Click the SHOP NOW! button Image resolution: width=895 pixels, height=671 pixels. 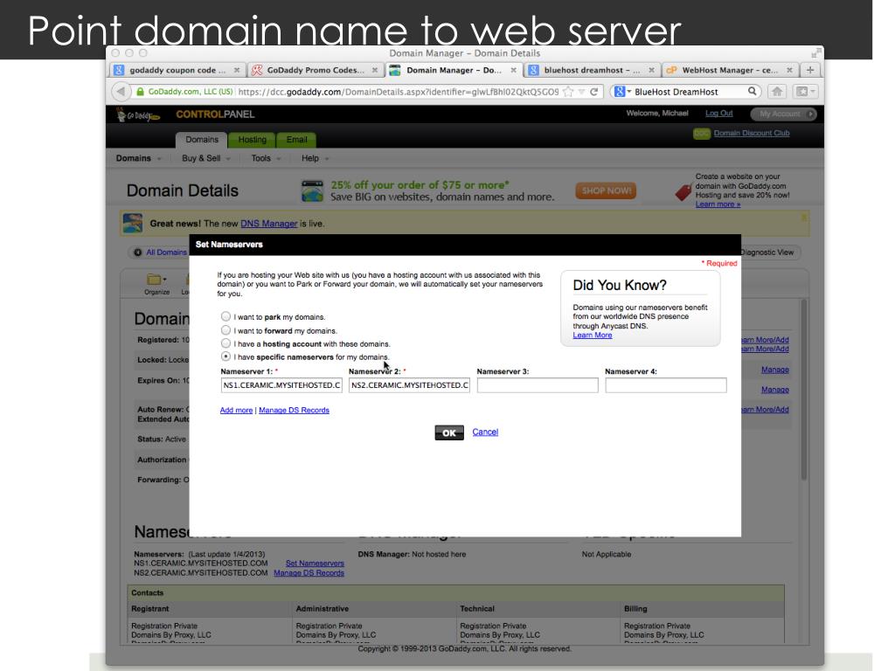pyautogui.click(x=607, y=190)
